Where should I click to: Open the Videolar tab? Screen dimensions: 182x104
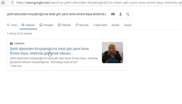click(x=64, y=25)
